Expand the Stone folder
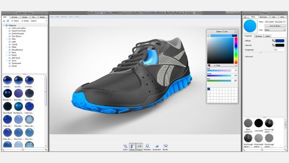289x163 pixels. (7, 60)
